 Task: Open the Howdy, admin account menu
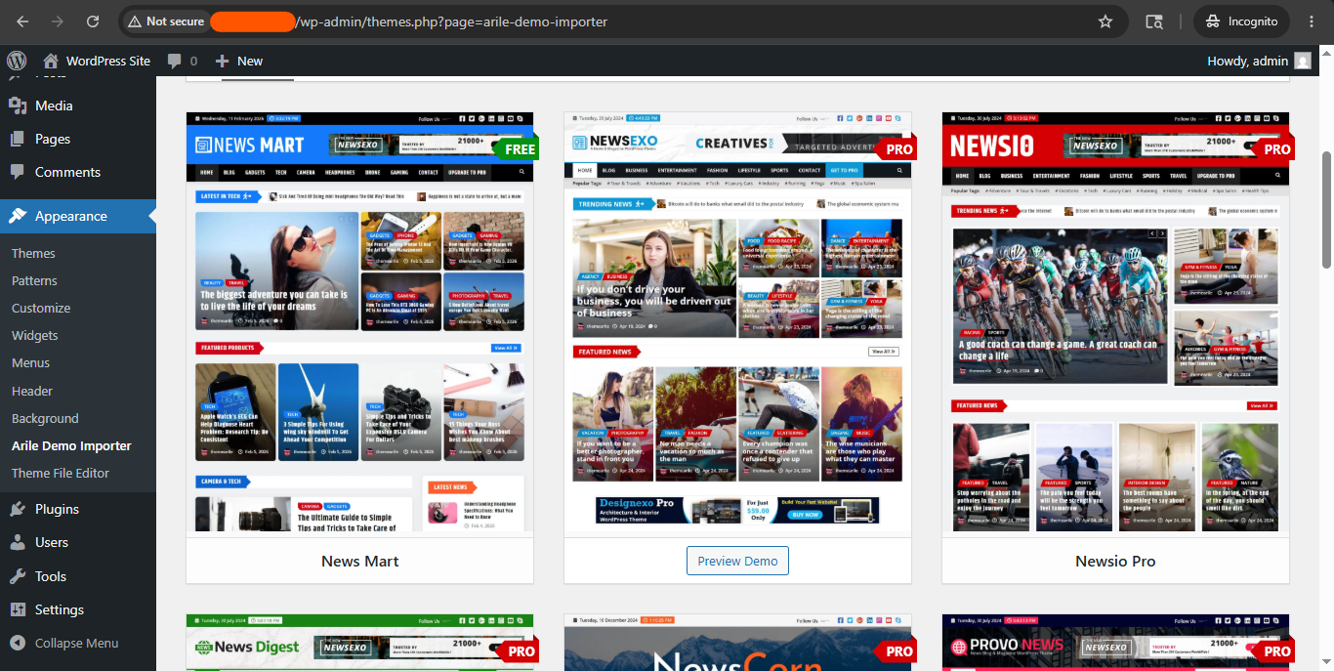pyautogui.click(x=1259, y=61)
